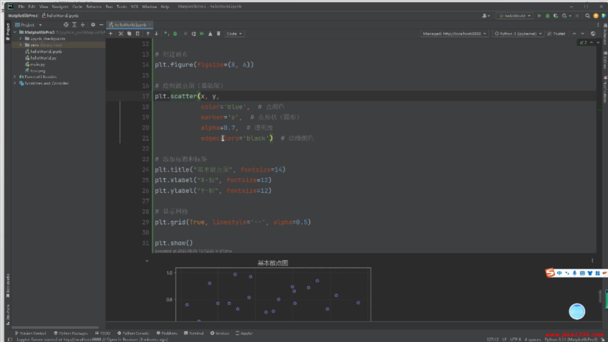Open the Refactor menu

(x=93, y=6)
